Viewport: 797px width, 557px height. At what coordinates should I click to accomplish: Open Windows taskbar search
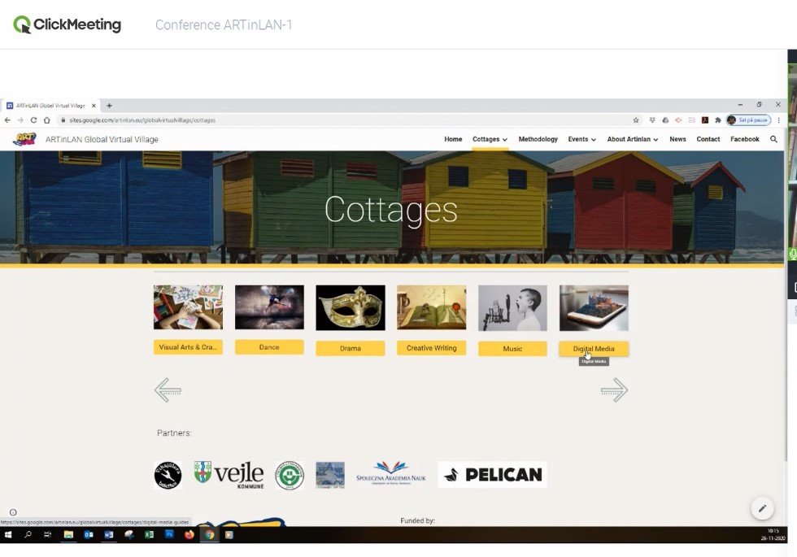pyautogui.click(x=28, y=535)
